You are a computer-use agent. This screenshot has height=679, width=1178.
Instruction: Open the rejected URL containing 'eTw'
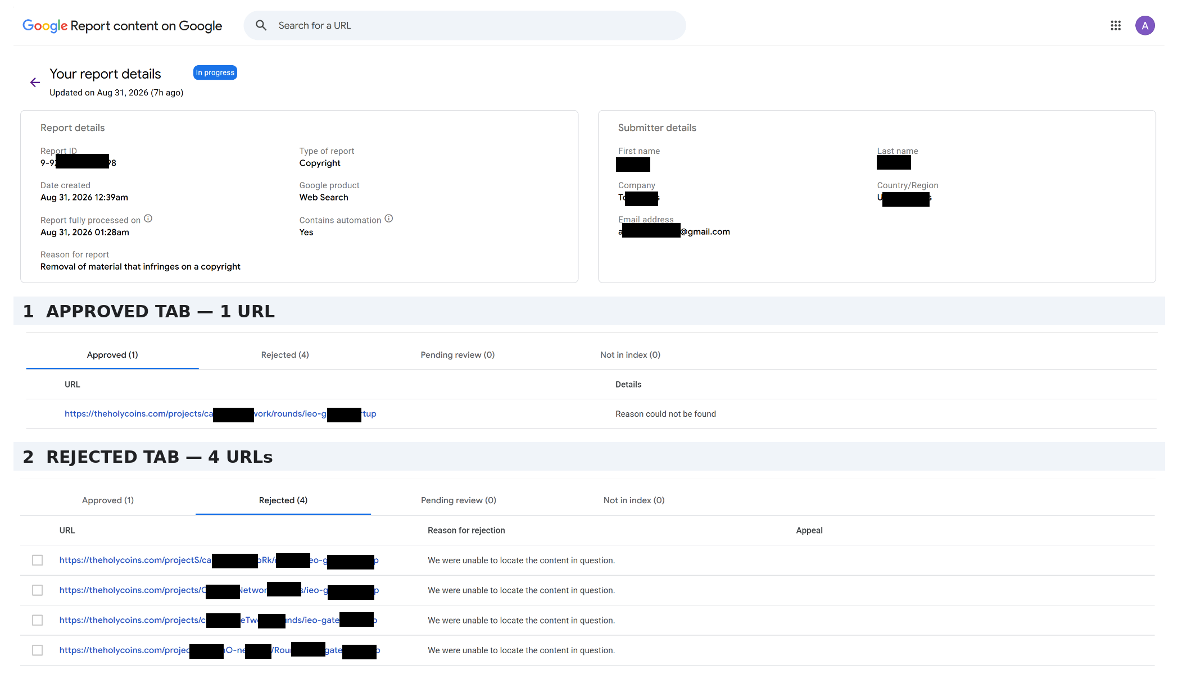[218, 620]
